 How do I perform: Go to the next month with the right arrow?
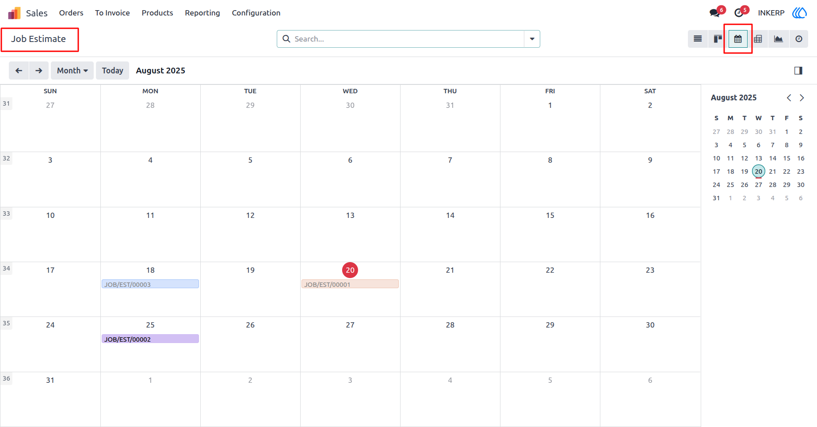[39, 71]
